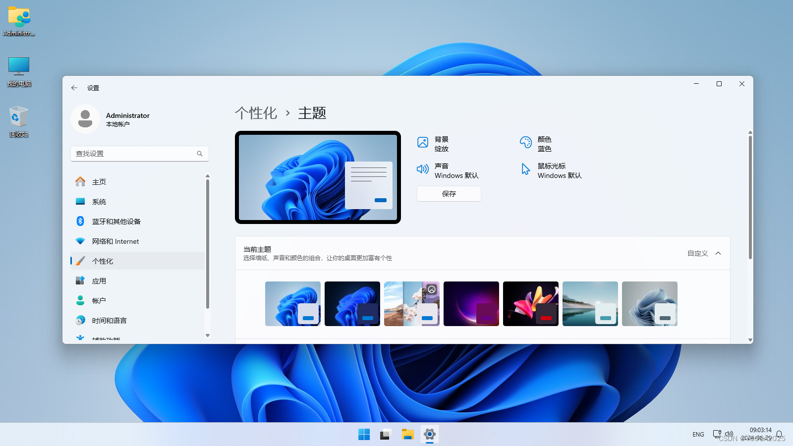Select 回收站 recycle bin icon
793x446 pixels.
(19, 122)
